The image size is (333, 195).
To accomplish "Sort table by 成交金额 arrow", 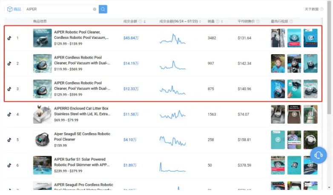I will click(145, 21).
